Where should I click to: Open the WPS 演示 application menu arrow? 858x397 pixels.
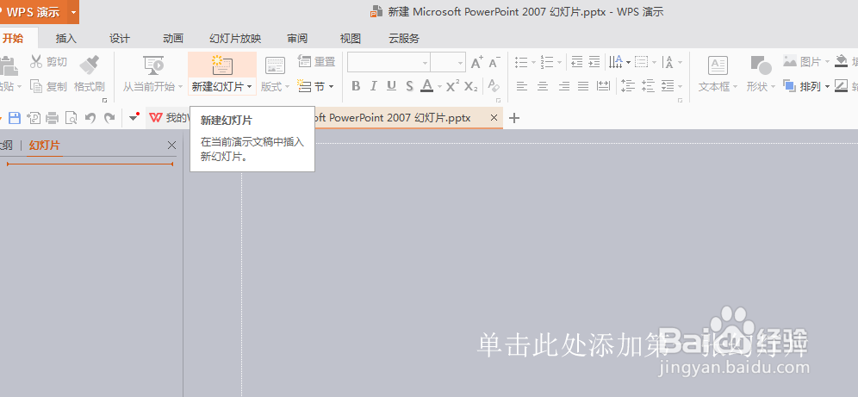coord(74,12)
